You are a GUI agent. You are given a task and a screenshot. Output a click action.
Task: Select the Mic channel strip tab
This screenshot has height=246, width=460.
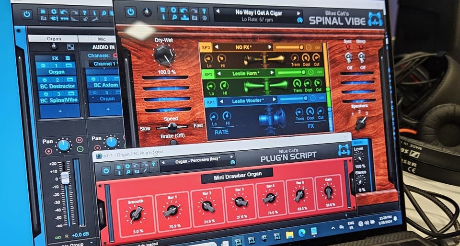(98, 39)
